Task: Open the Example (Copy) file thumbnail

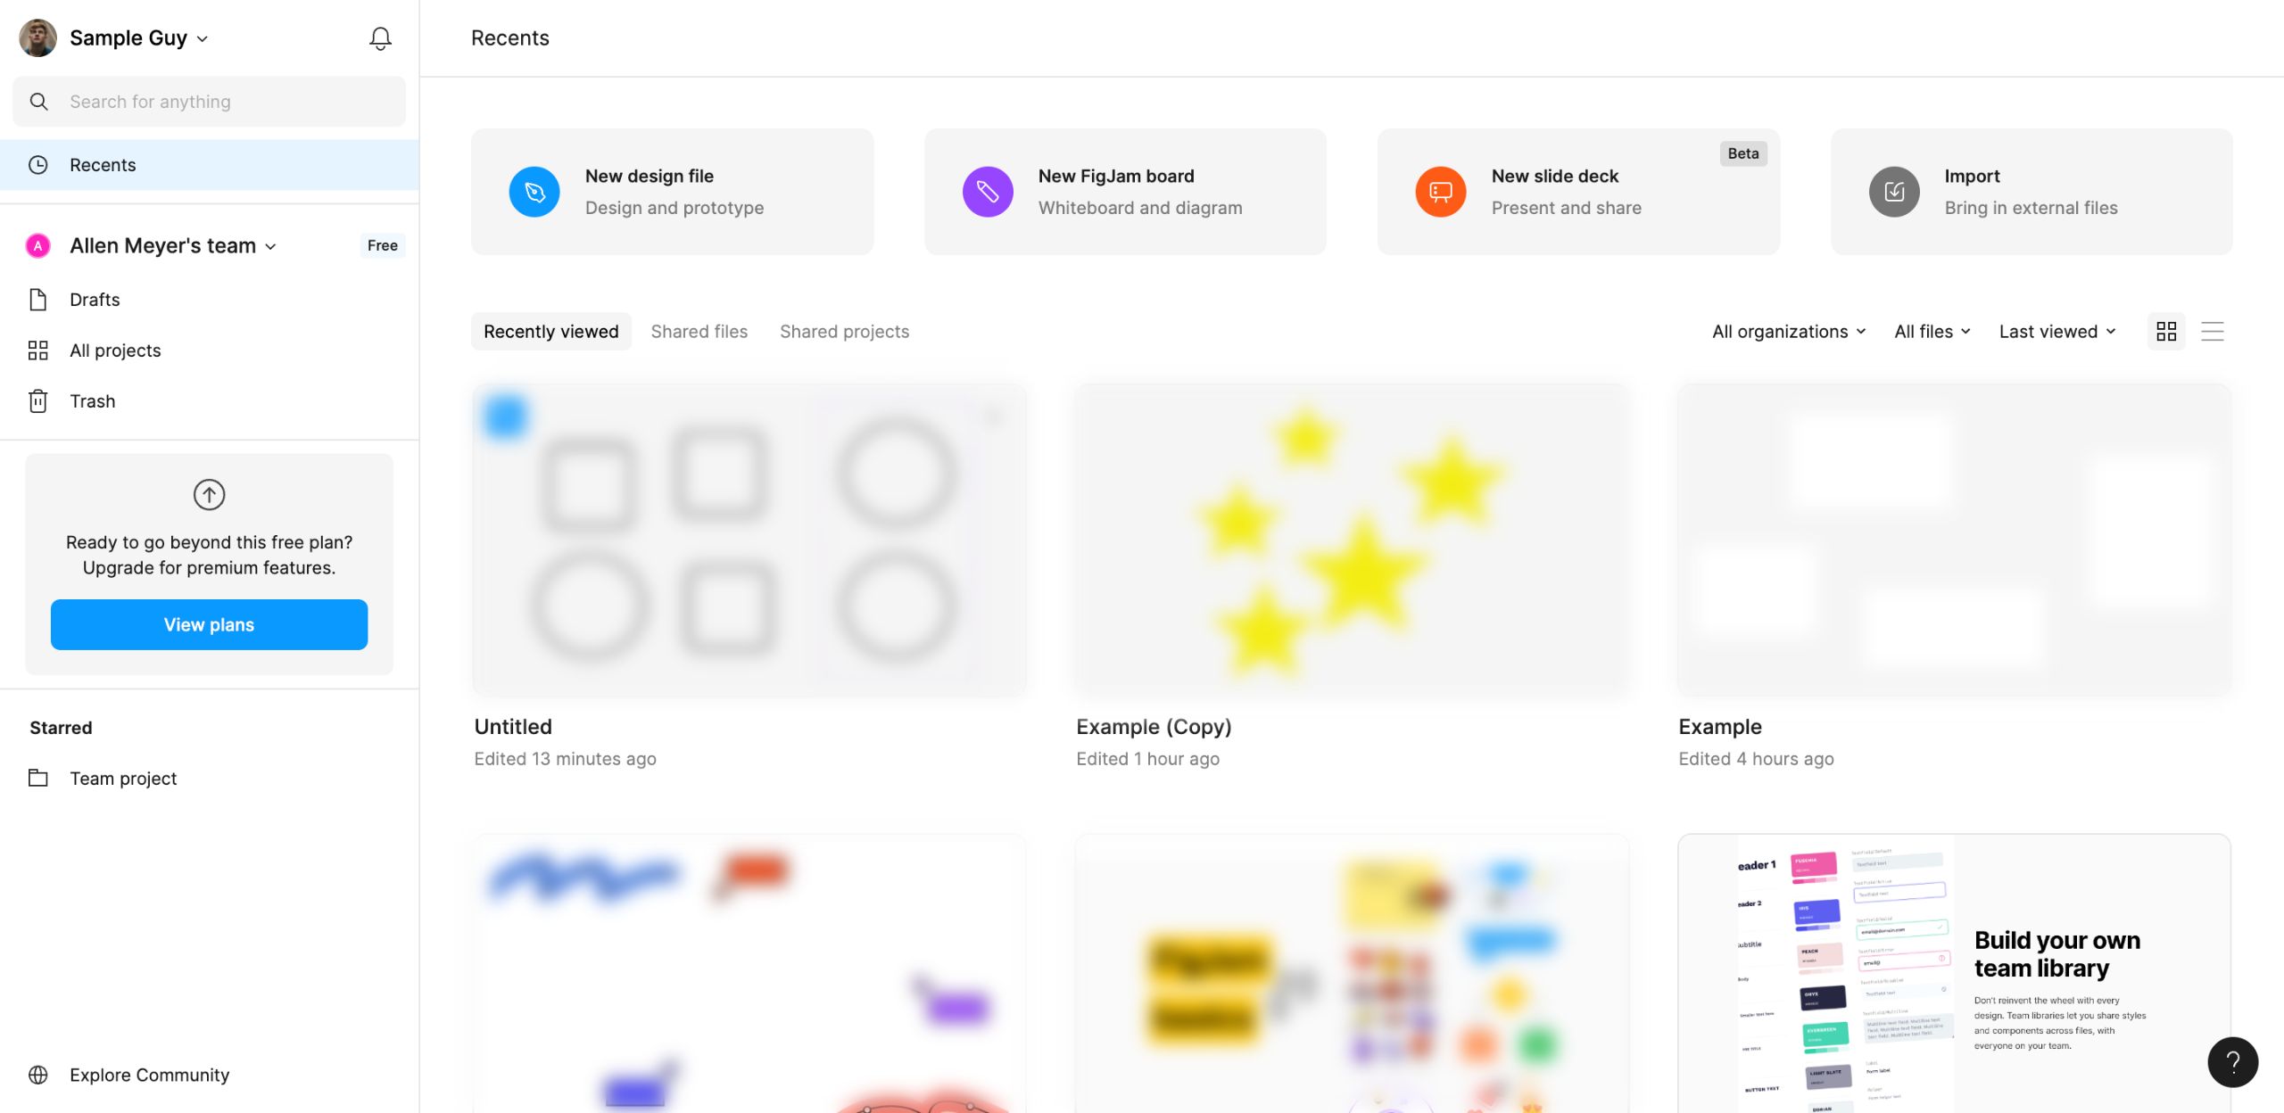Action: pos(1352,540)
